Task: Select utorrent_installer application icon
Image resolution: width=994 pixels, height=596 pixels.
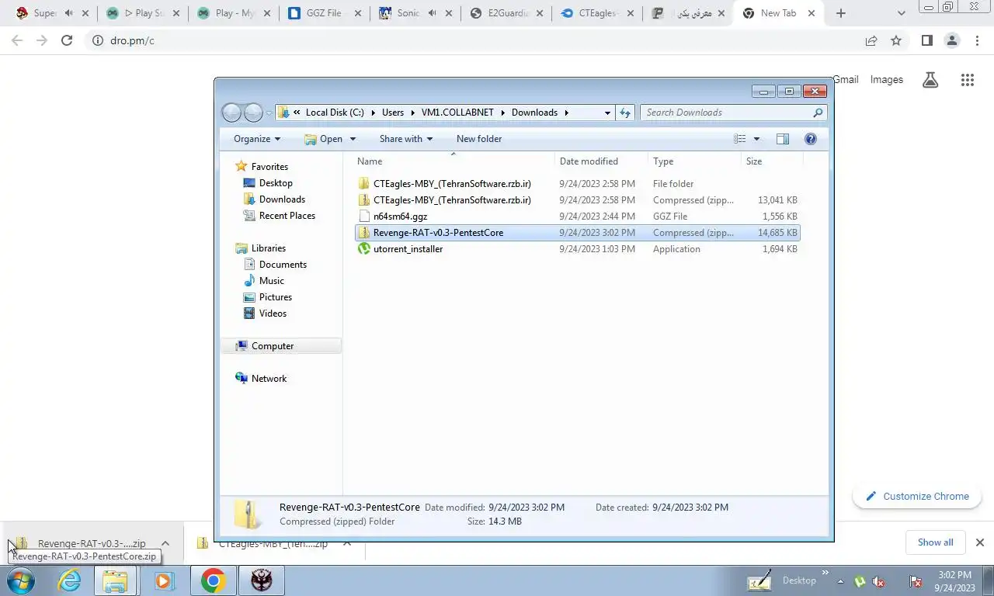Action: [x=364, y=249]
